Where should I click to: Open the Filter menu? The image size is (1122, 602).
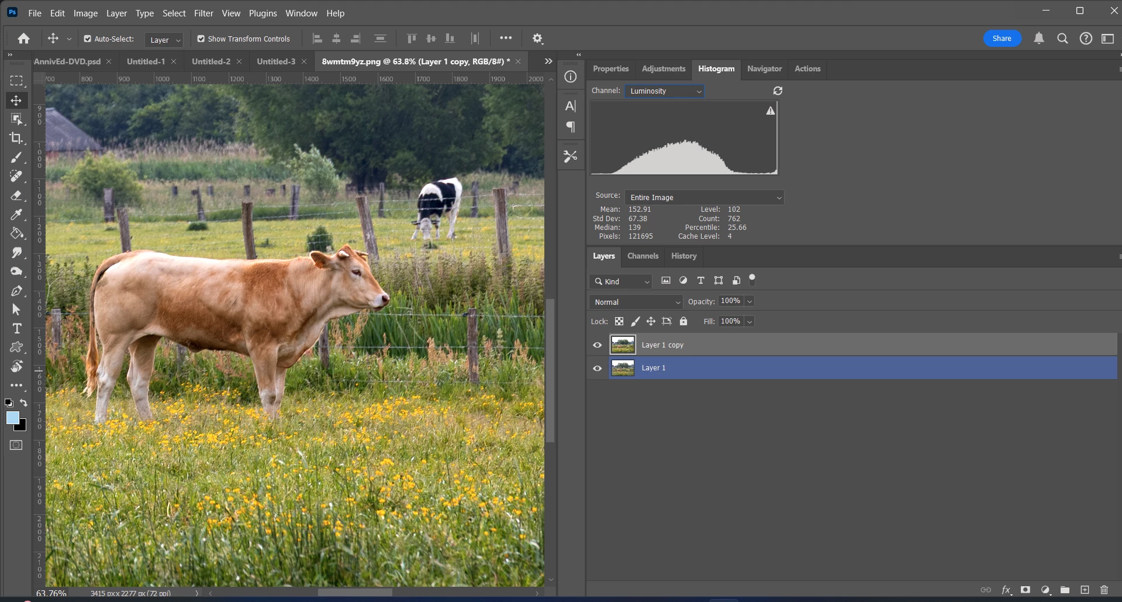point(203,13)
